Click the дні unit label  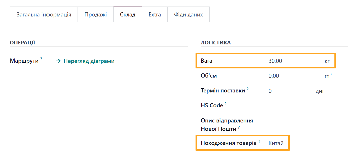click(320, 91)
